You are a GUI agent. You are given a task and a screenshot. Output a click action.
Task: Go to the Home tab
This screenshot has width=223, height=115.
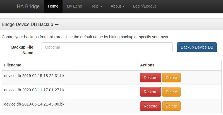(53, 6)
